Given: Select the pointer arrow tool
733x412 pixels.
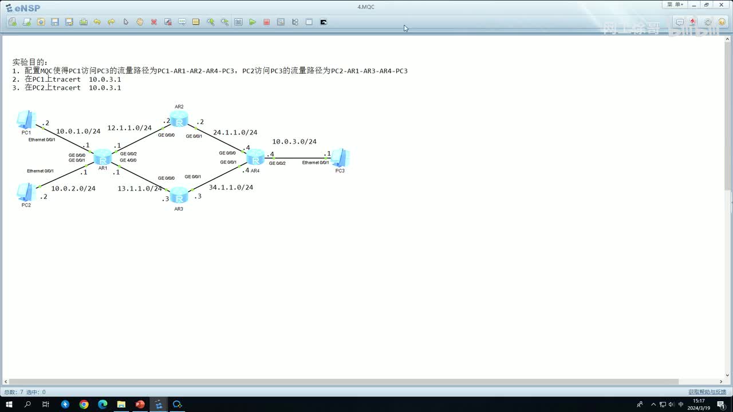Looking at the screenshot, I should (x=126, y=22).
